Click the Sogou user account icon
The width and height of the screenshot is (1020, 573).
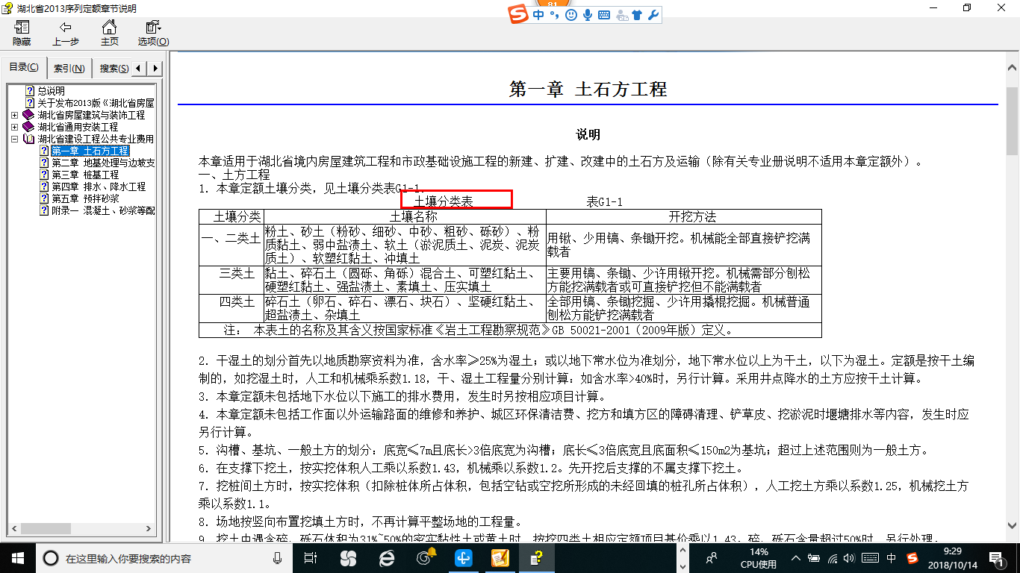tap(621, 15)
